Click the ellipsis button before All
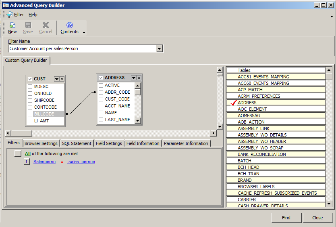 click(18, 153)
